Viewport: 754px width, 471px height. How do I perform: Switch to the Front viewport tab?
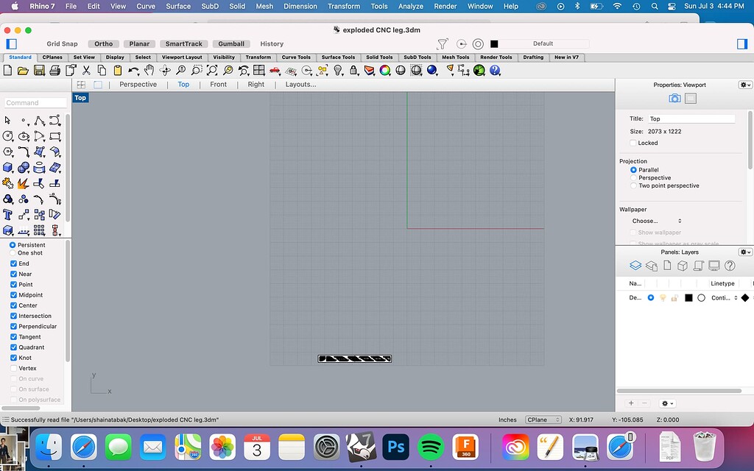pos(218,85)
